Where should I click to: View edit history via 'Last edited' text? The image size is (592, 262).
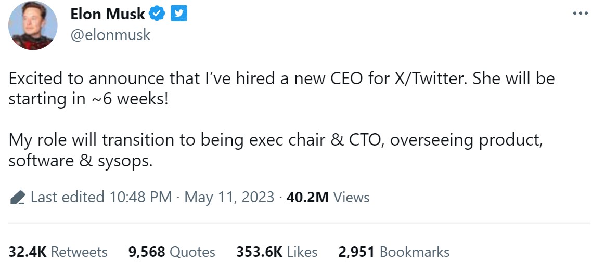(x=68, y=198)
